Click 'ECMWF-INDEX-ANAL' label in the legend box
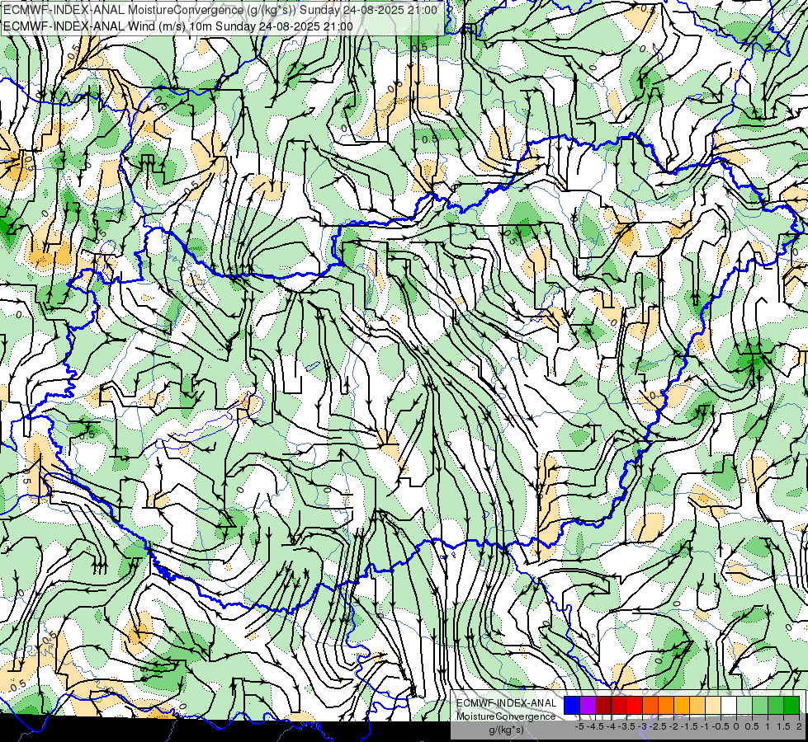808x742 pixels. point(507,703)
